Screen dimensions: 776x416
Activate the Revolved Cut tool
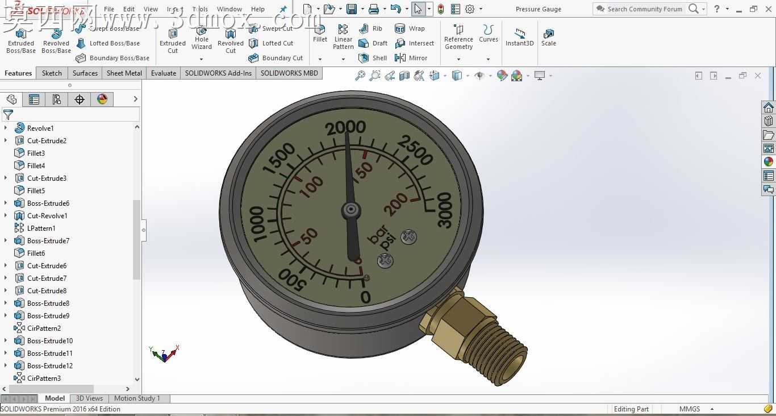tap(231, 41)
